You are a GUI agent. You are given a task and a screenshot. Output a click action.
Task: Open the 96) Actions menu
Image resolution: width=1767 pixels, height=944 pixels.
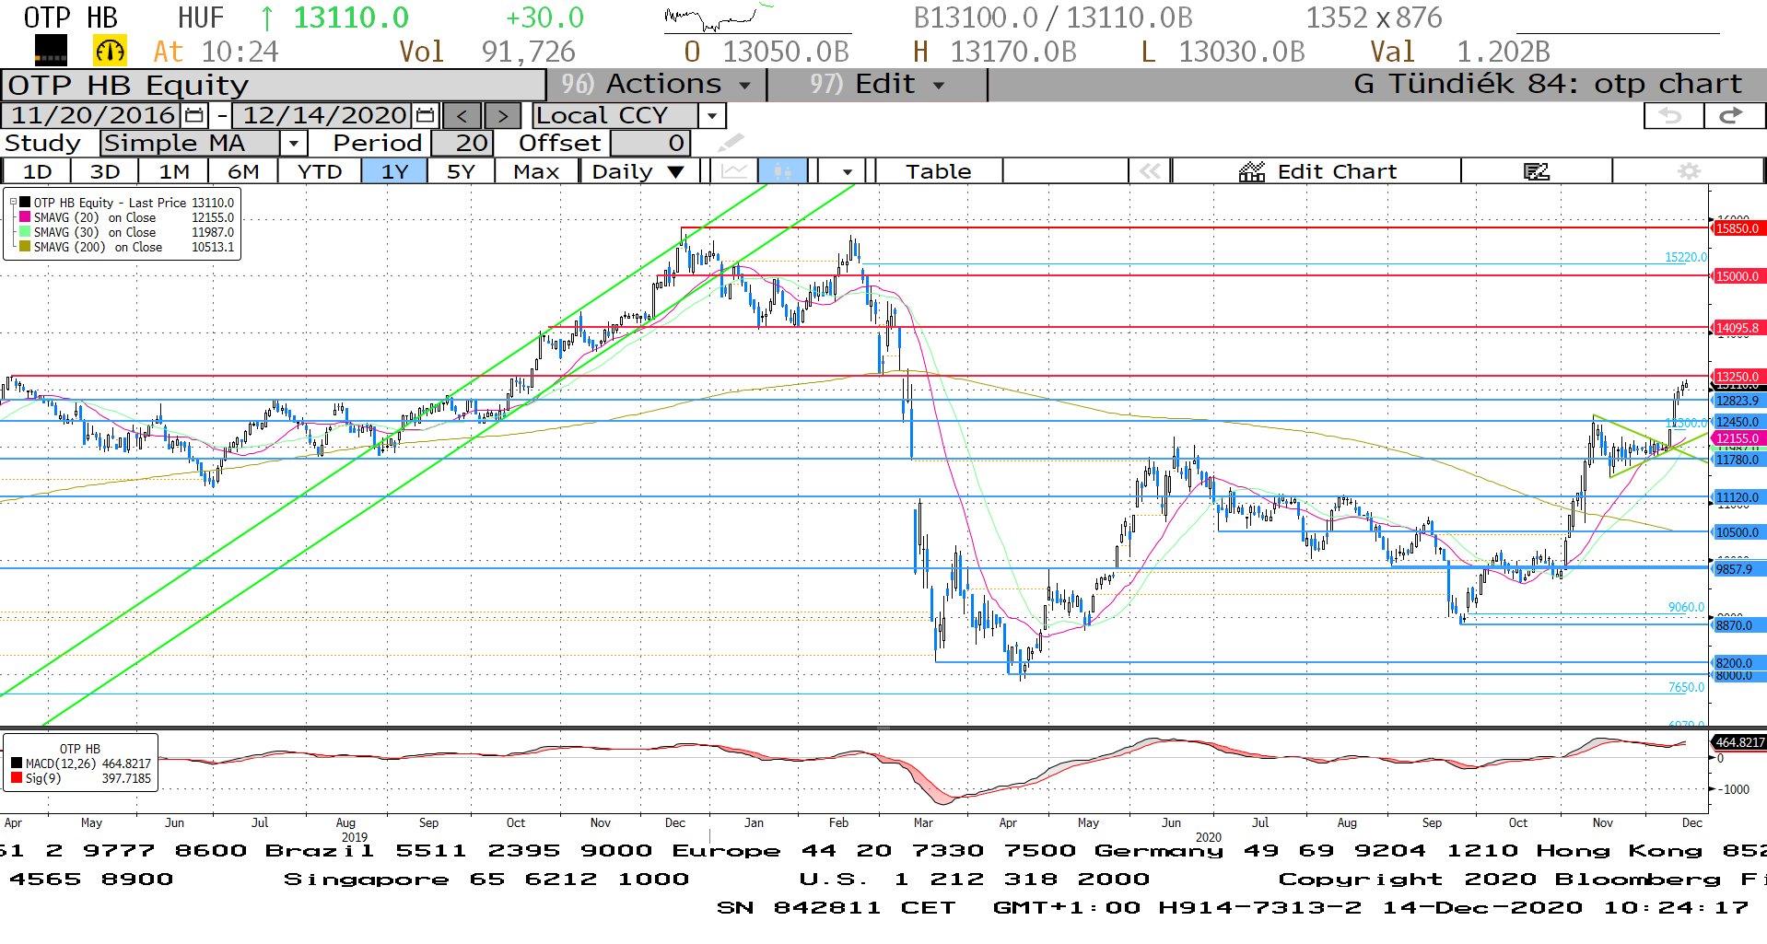coord(656,85)
